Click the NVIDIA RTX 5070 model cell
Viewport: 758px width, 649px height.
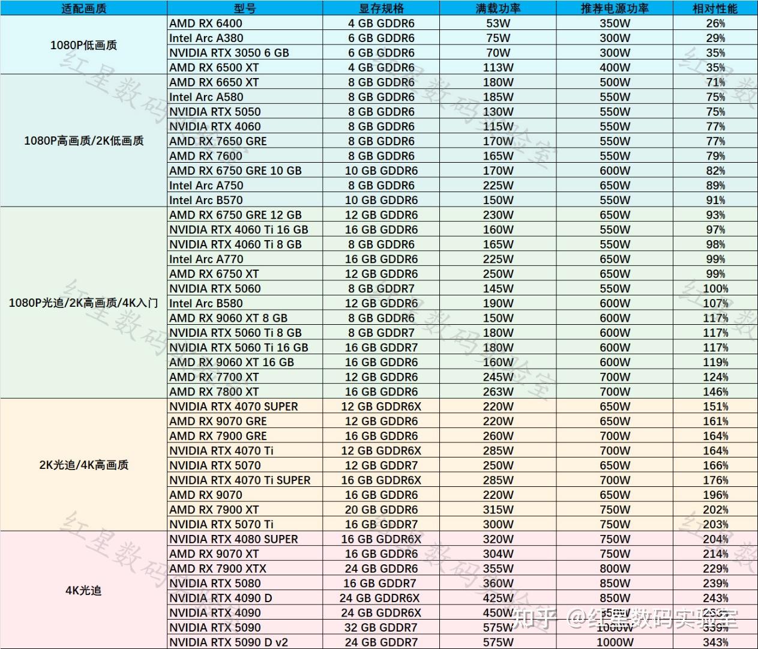(x=245, y=465)
